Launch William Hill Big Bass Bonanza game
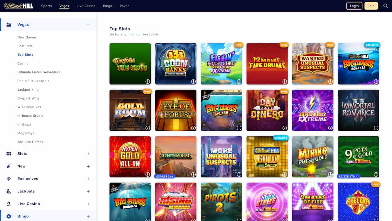This screenshot has height=221, width=392. (358, 64)
